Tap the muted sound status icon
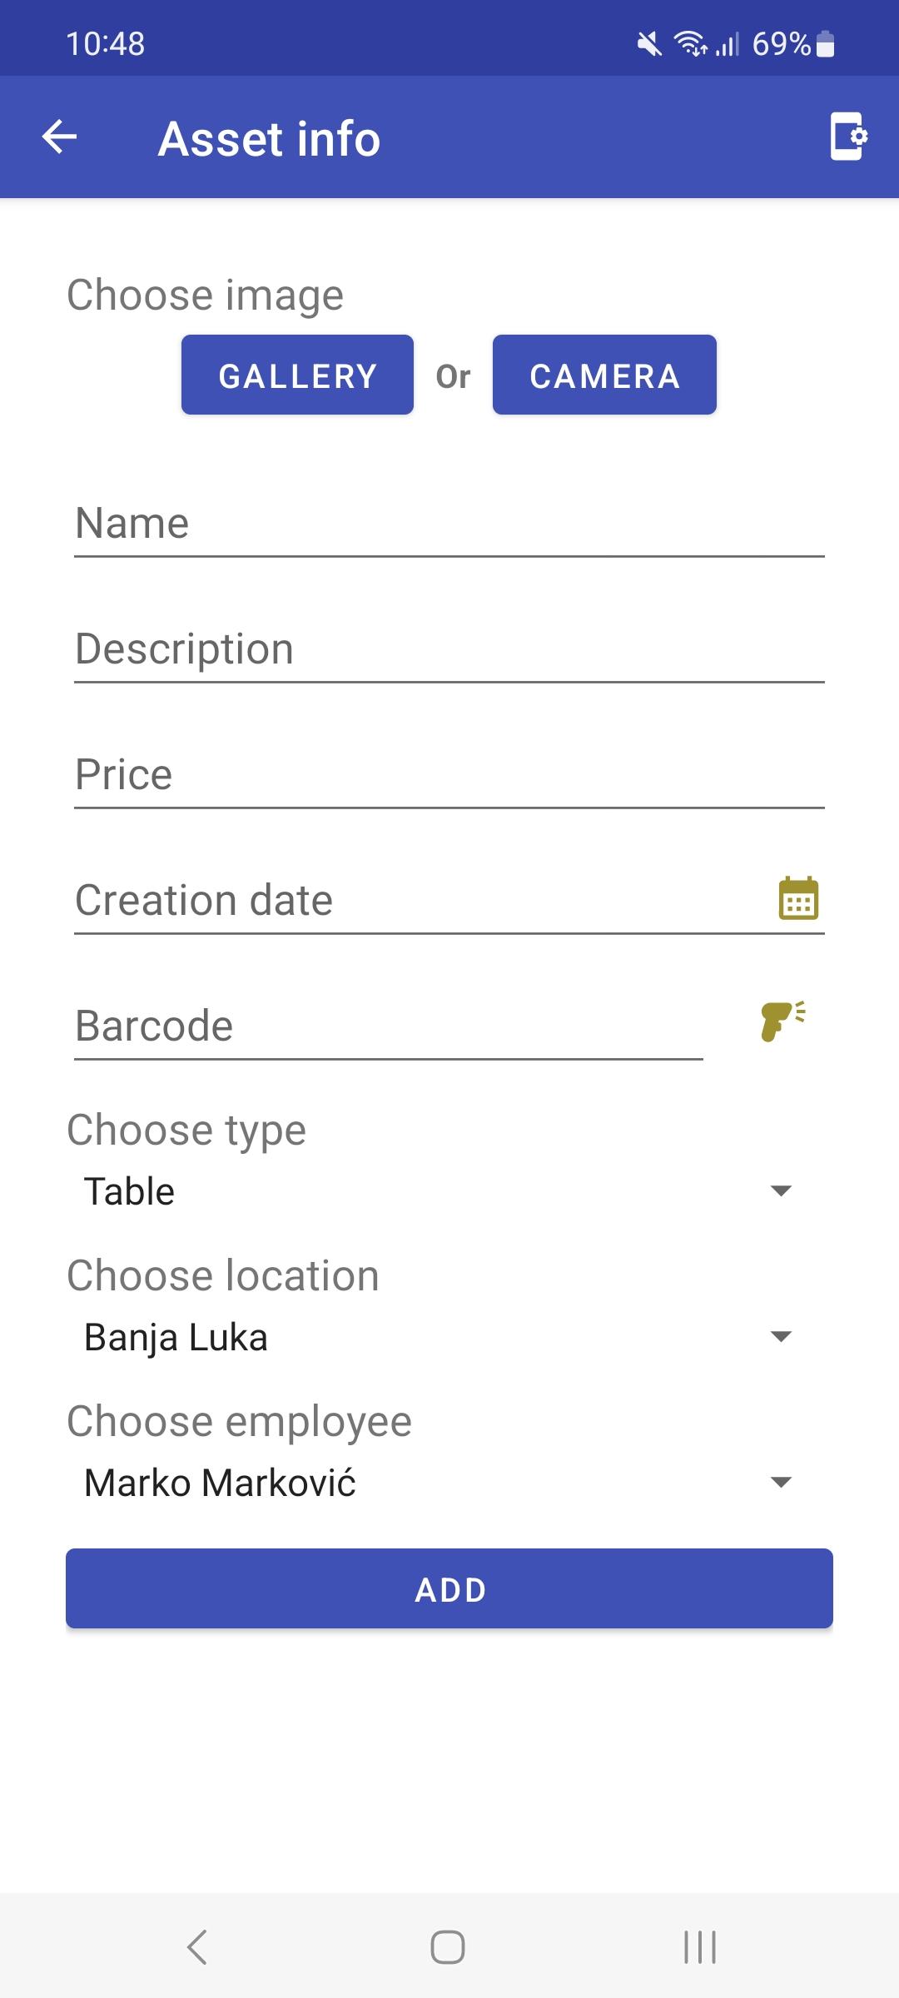The image size is (899, 1998). (x=649, y=43)
